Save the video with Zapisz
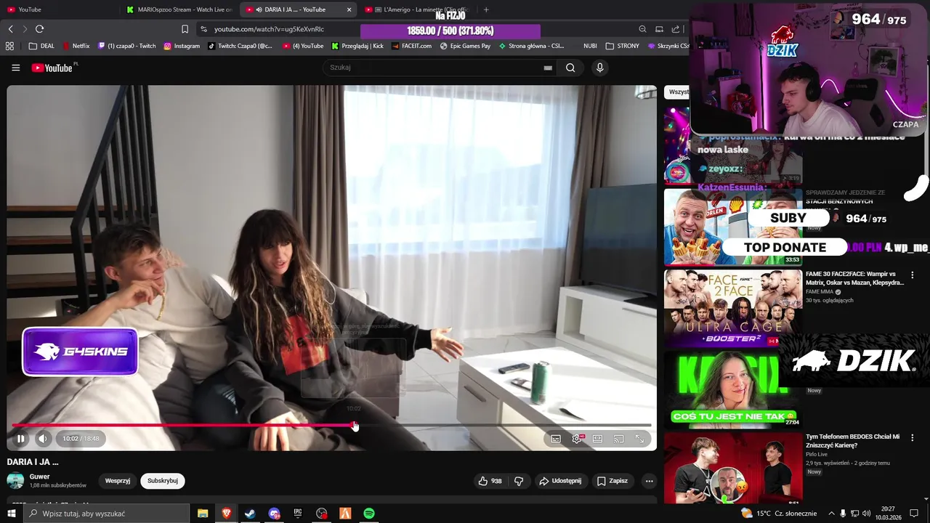 [612, 481]
